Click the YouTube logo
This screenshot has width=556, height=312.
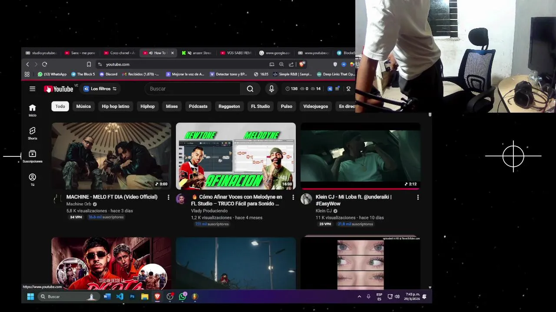pos(58,89)
